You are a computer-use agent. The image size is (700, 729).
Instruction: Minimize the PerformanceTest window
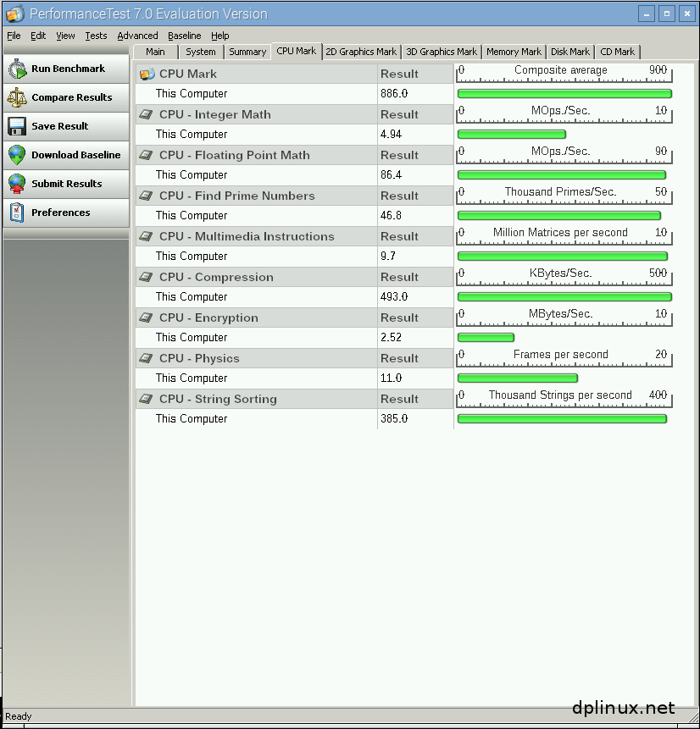[x=646, y=14]
